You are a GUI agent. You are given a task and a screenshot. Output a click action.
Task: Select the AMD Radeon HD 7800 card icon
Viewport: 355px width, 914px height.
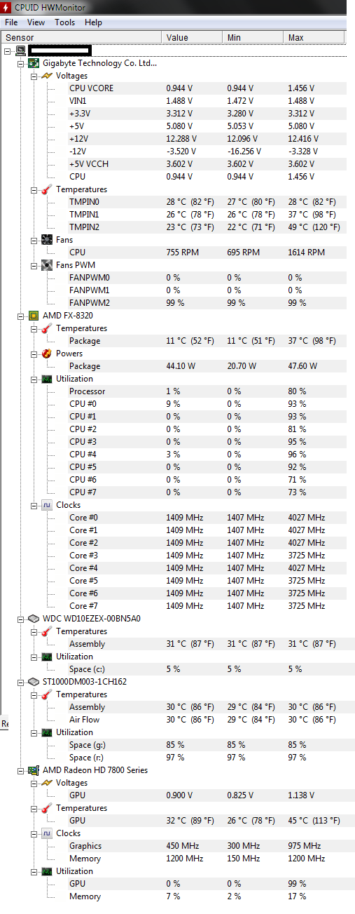[34, 770]
